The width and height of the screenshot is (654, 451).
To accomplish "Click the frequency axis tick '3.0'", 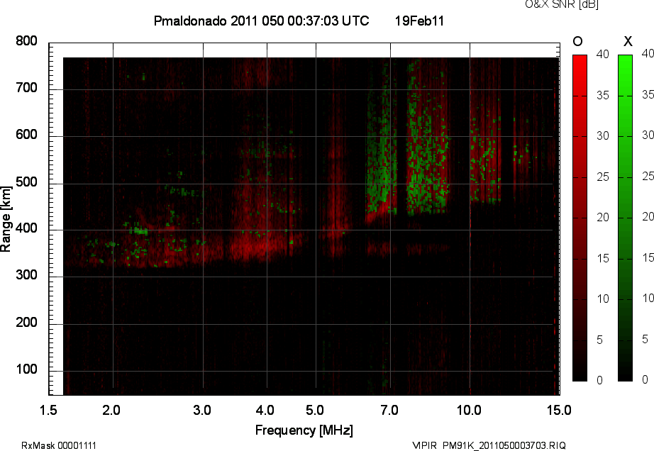I will click(202, 411).
